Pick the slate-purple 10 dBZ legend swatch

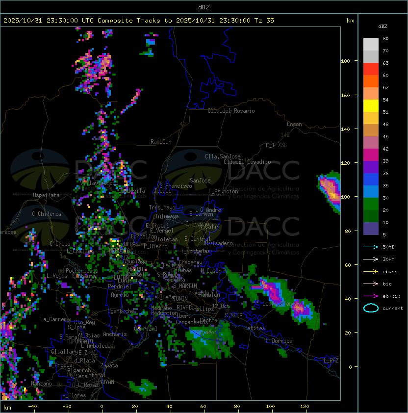point(371,229)
